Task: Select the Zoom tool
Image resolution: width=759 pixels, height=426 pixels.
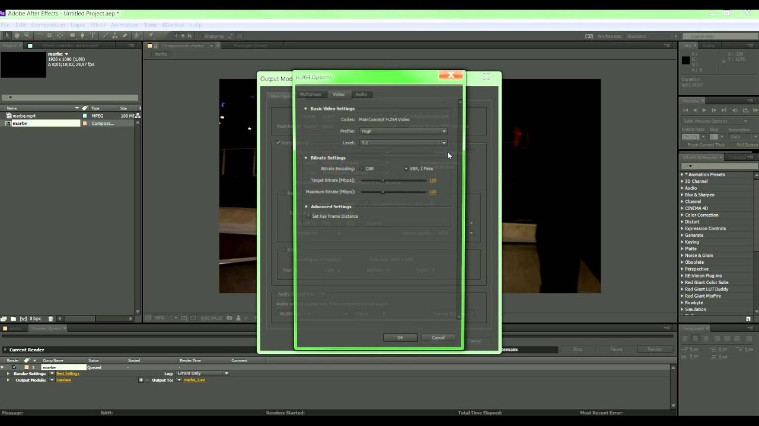Action: click(x=27, y=35)
